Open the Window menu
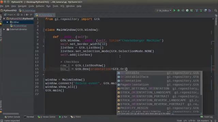 [71, 6]
